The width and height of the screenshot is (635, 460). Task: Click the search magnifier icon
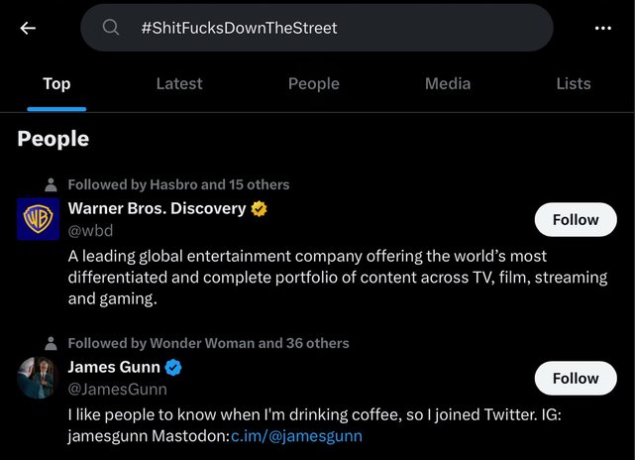111,28
